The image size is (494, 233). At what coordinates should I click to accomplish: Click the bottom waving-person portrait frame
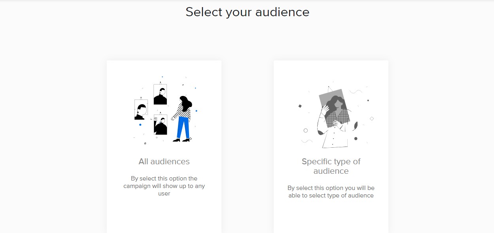pos(160,125)
